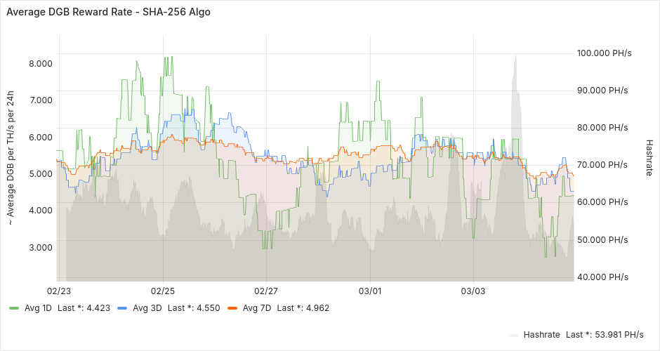Screen dimensions: 660x351
Task: Click the 100.000 PH/s right axis tick
Action: point(602,53)
